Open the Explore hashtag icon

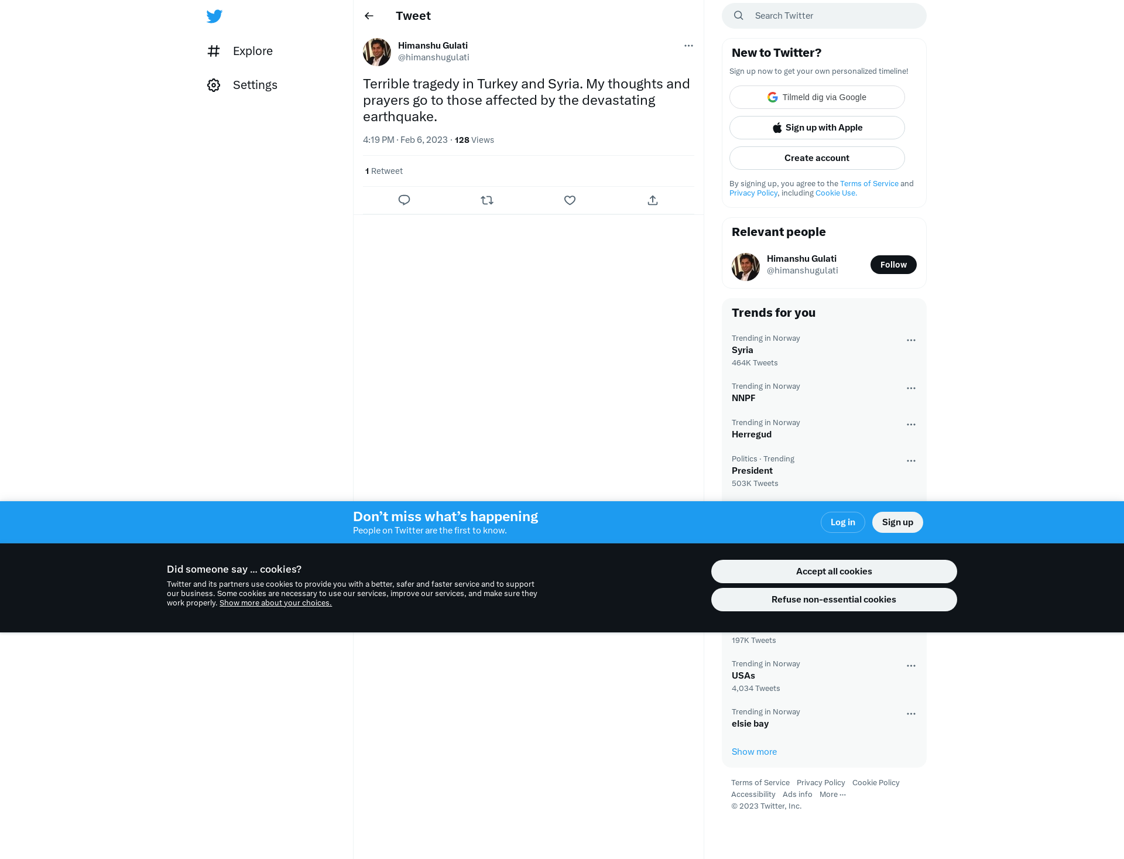click(214, 51)
